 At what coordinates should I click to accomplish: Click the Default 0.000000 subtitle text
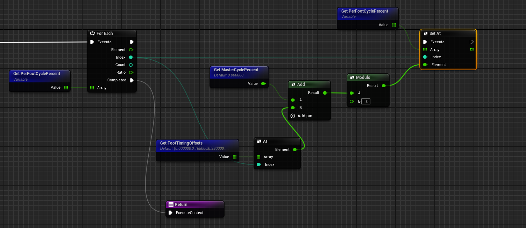click(229, 75)
